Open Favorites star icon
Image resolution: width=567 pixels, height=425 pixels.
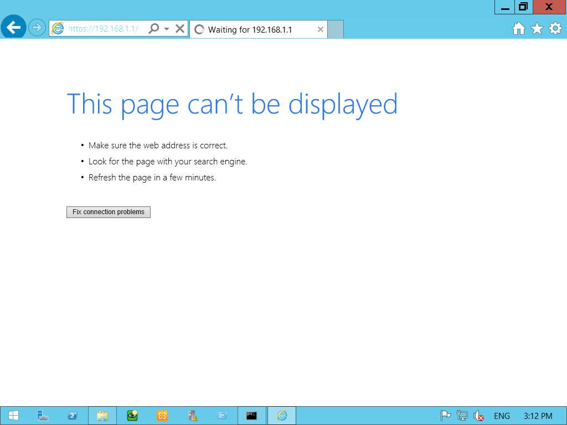pos(537,28)
